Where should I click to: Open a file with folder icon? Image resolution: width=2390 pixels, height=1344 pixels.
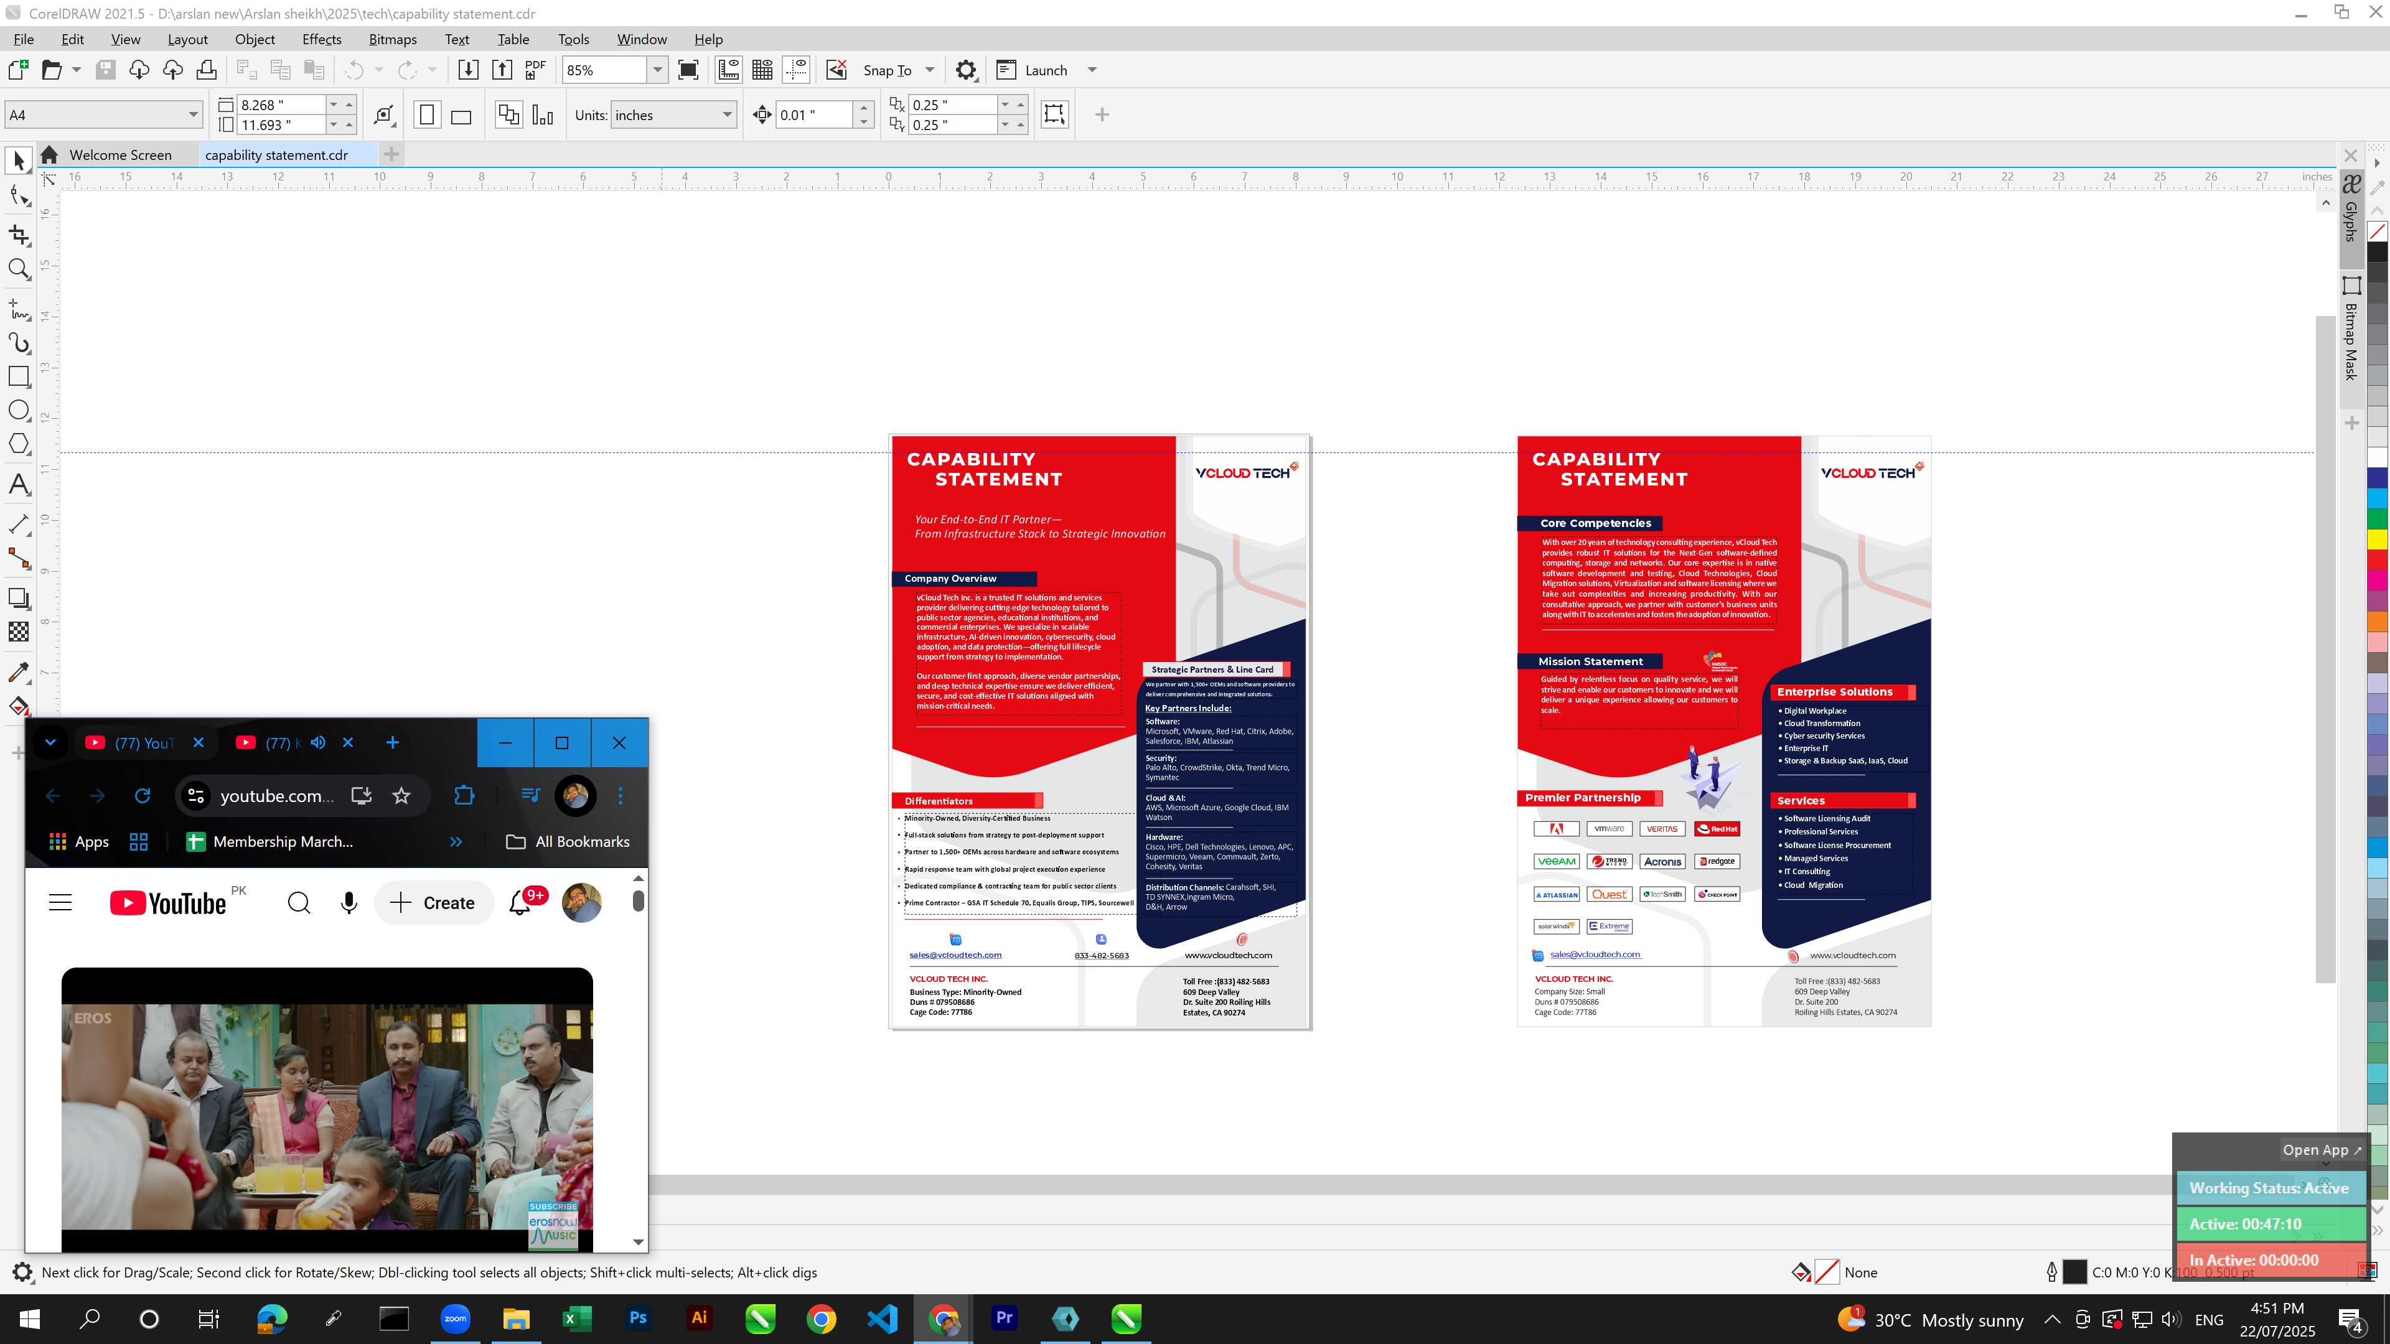[51, 70]
